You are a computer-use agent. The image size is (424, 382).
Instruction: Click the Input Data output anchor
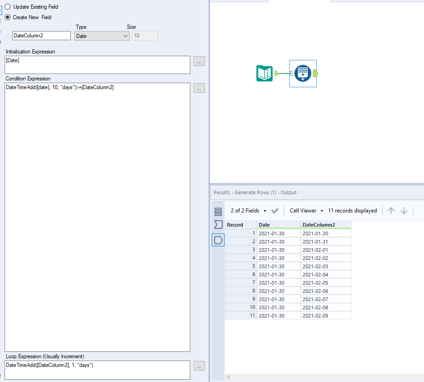[276, 74]
